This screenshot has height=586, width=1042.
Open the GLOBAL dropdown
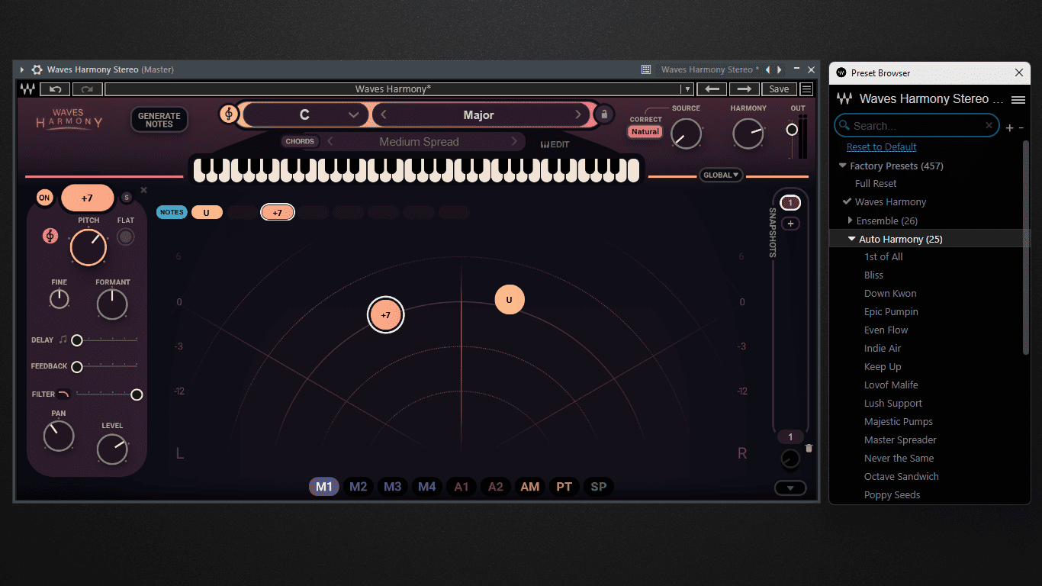coord(722,175)
